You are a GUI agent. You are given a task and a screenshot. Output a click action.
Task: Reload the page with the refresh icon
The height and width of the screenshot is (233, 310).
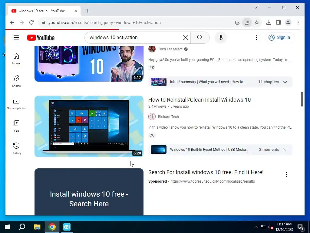[31, 22]
